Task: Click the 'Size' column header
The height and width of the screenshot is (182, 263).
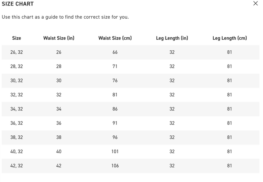Action: click(x=16, y=38)
